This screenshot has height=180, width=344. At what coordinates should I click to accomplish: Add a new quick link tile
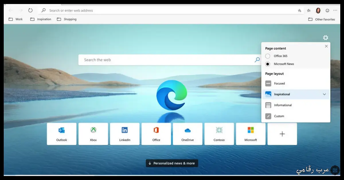(282, 134)
